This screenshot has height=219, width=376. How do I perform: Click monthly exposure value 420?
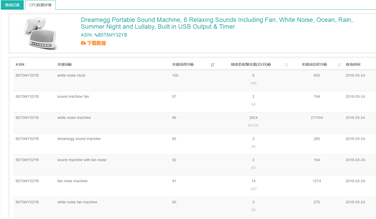[x=253, y=189]
